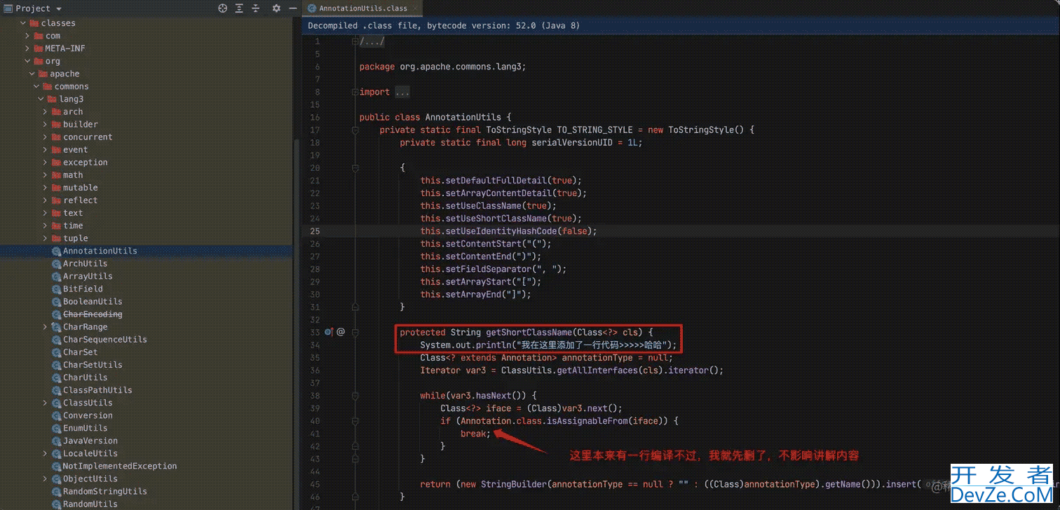Viewport: 1060px width, 510px height.
Task: Click Collapse All in Project panel
Action: click(x=256, y=8)
